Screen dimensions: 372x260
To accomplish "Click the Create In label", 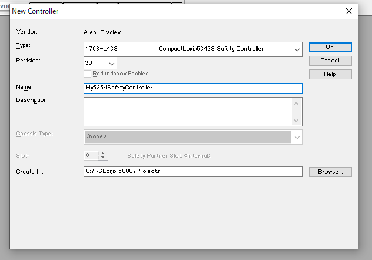I will 29,172.
